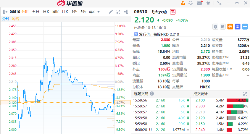250x134 pixels.
Task: Switch to the 5分 chart tab
Action: [83, 12]
